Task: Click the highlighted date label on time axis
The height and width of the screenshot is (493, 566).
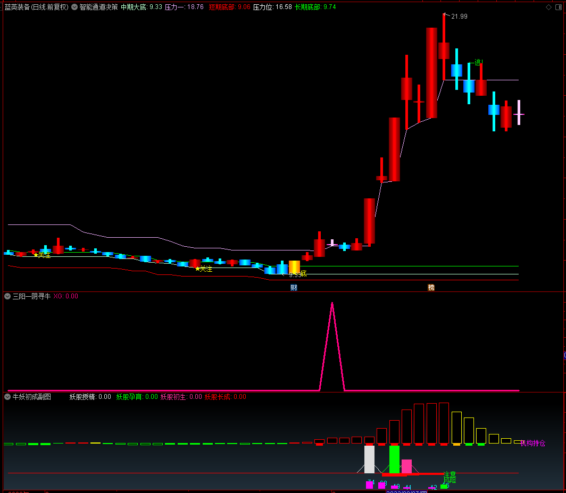Action: pos(406,491)
